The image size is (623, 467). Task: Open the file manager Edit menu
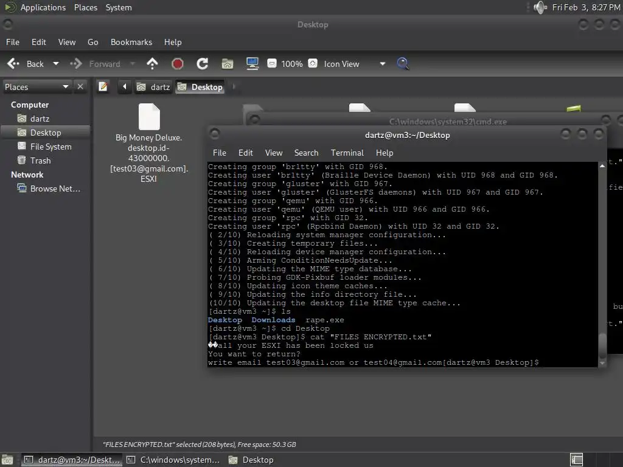tap(38, 42)
